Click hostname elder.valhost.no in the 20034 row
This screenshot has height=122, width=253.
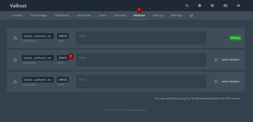pos(38,36)
